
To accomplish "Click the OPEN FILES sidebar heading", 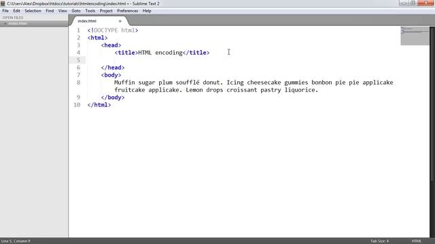I will (13, 18).
